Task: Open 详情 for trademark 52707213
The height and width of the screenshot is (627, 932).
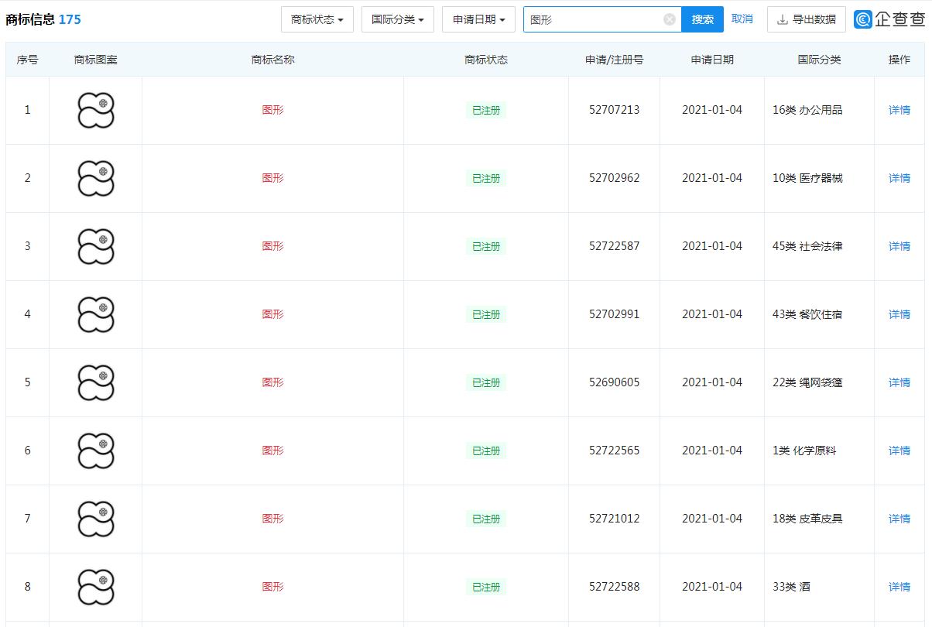Action: click(899, 110)
